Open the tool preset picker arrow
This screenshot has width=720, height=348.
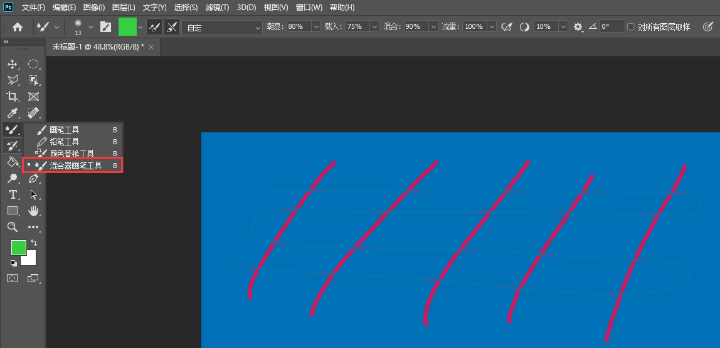[56, 27]
